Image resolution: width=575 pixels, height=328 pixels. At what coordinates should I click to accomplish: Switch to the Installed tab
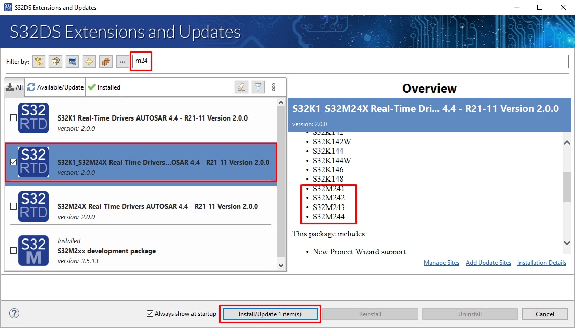coord(104,87)
